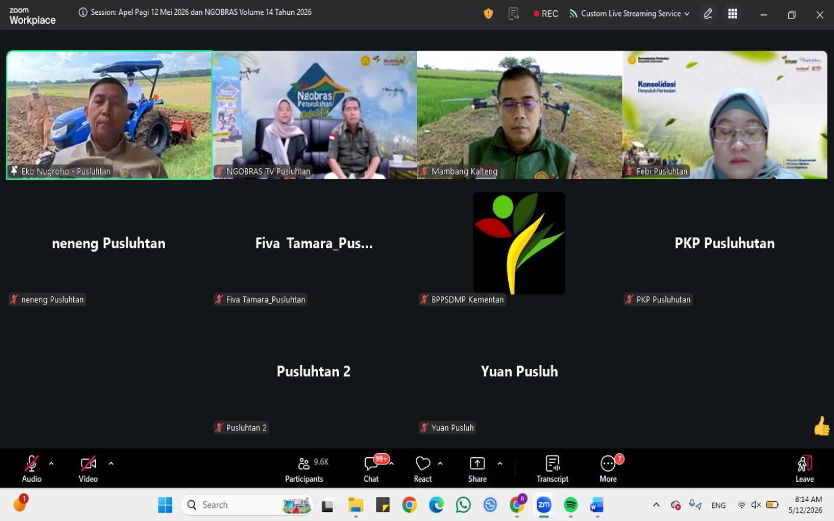Click the 'Pusluhtan 2' name label

[x=247, y=428]
